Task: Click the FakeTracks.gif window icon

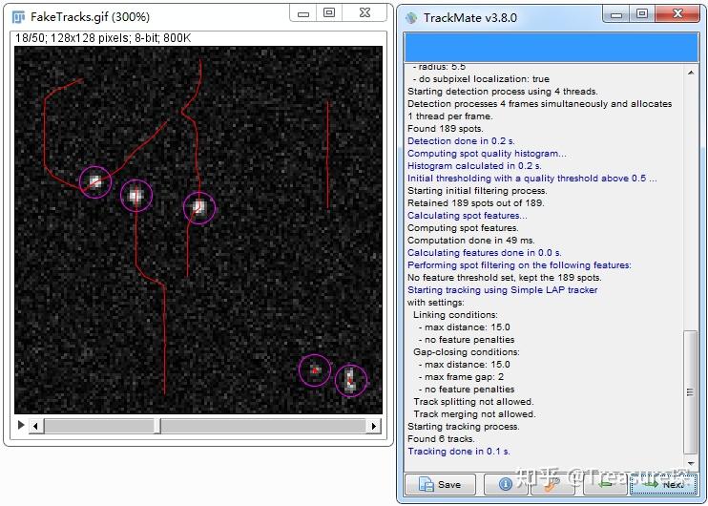Action: [x=18, y=16]
